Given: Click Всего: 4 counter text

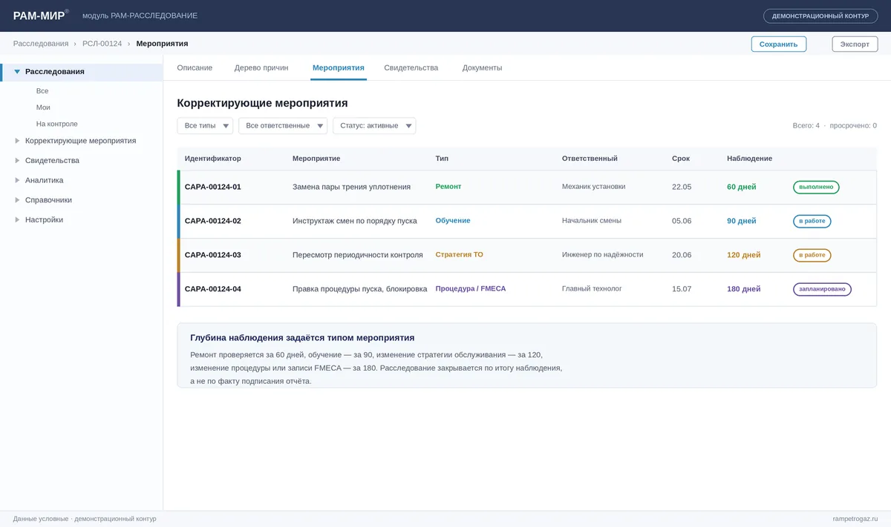Looking at the screenshot, I should click(x=806, y=126).
